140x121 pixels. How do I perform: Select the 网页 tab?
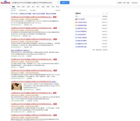(x=13, y=7)
